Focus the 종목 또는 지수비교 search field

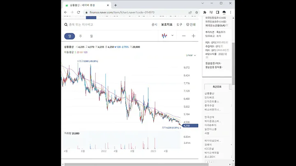coord(81,25)
